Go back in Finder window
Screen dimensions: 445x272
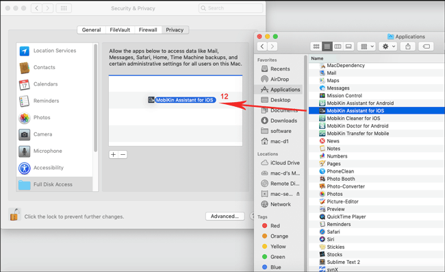pos(262,47)
